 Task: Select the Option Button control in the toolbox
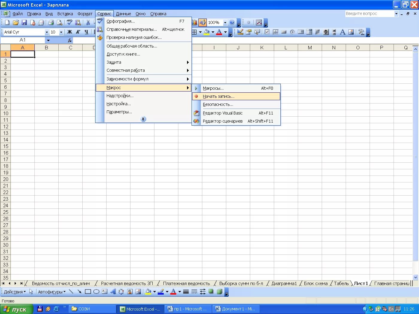[x=292, y=32]
